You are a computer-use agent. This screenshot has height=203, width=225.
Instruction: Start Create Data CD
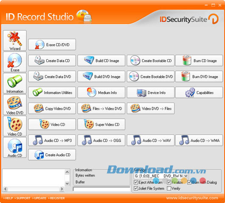(x=52, y=60)
